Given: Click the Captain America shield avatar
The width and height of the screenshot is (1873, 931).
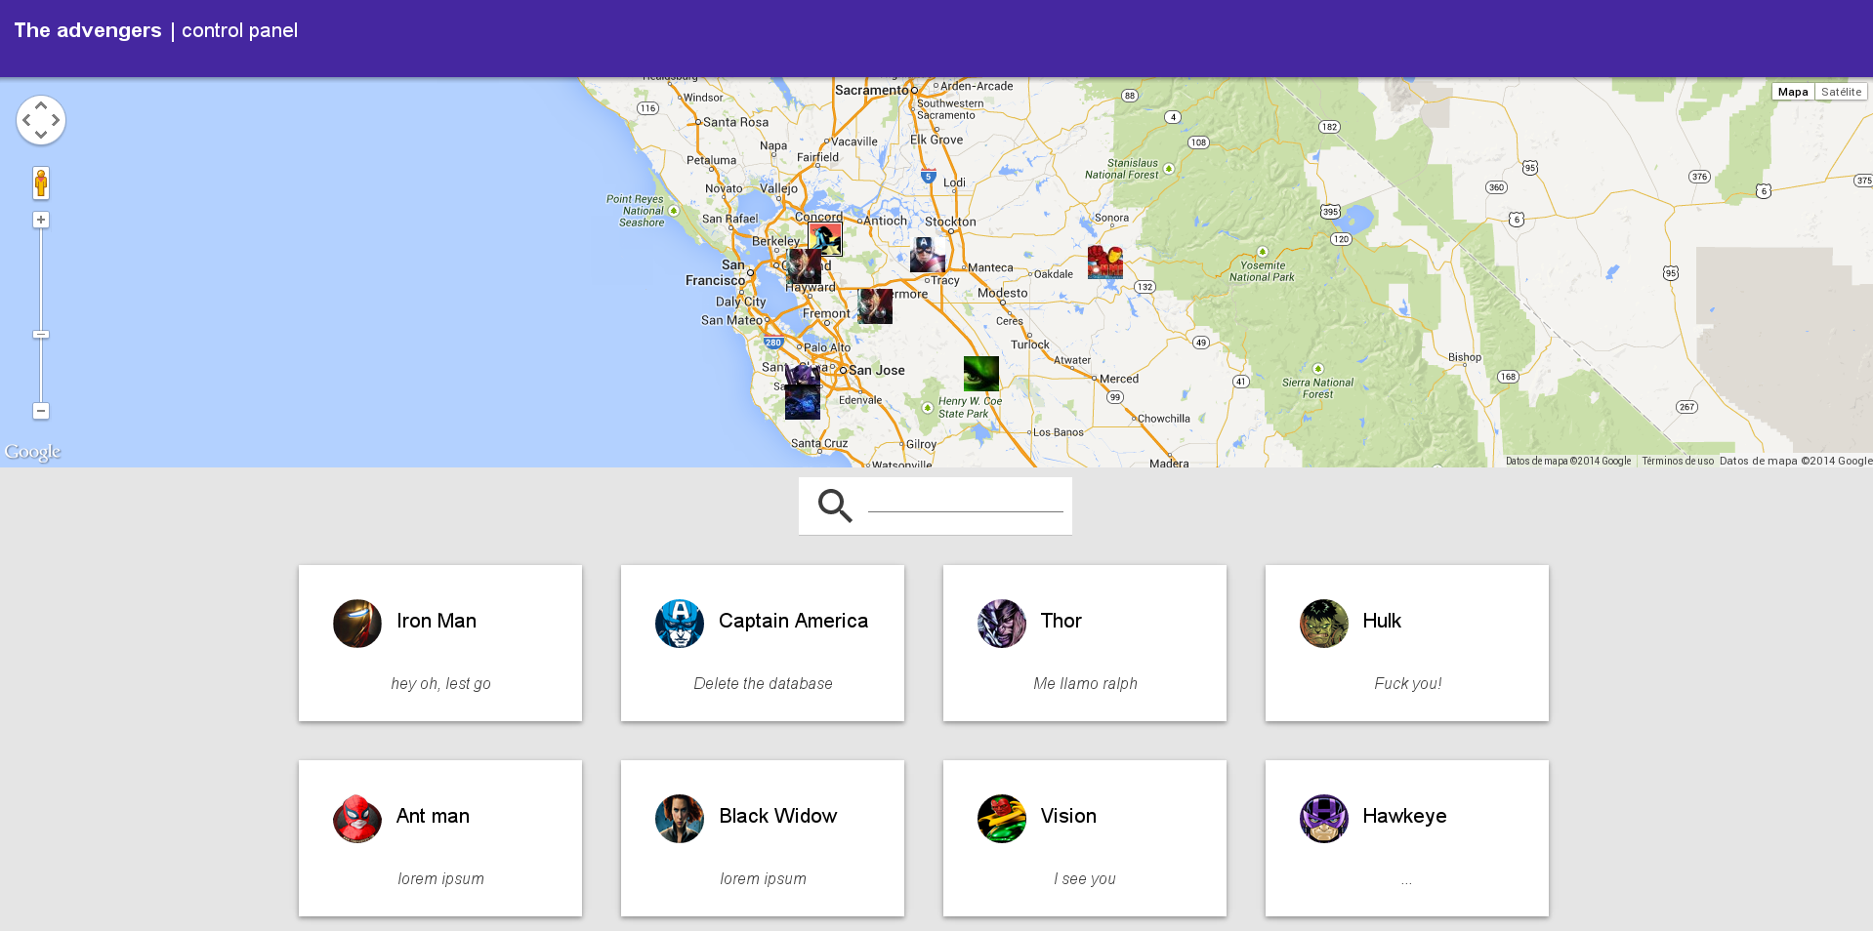Looking at the screenshot, I should point(680,623).
